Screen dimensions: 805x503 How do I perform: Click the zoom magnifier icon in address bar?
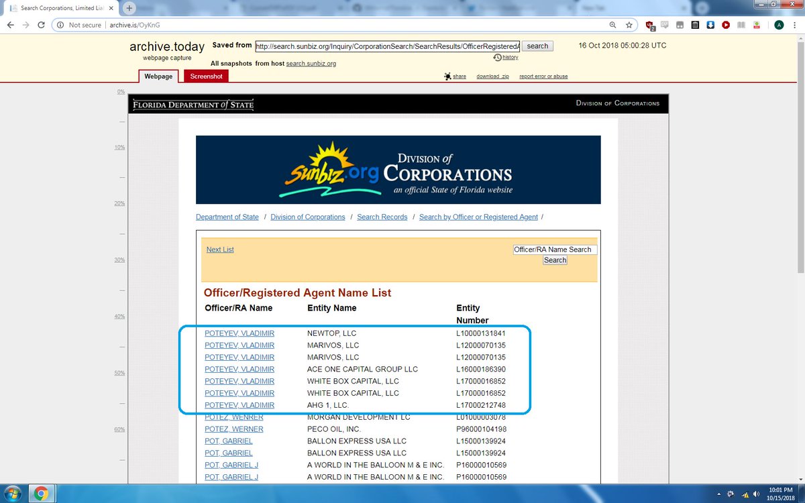[x=612, y=25]
